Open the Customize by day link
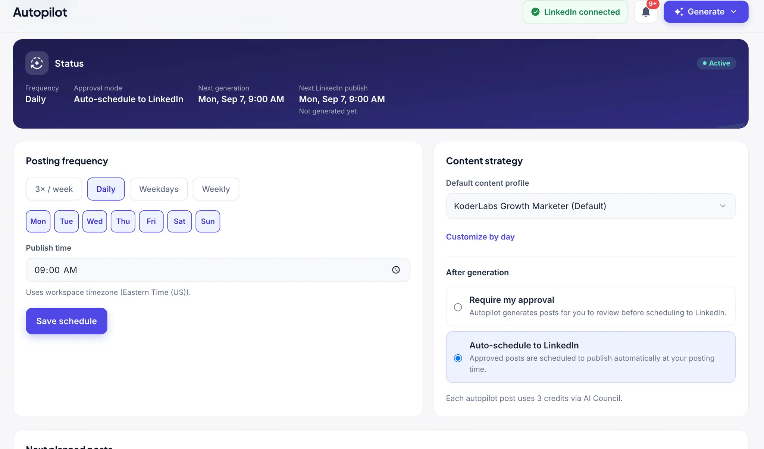764x449 pixels. pyautogui.click(x=480, y=237)
